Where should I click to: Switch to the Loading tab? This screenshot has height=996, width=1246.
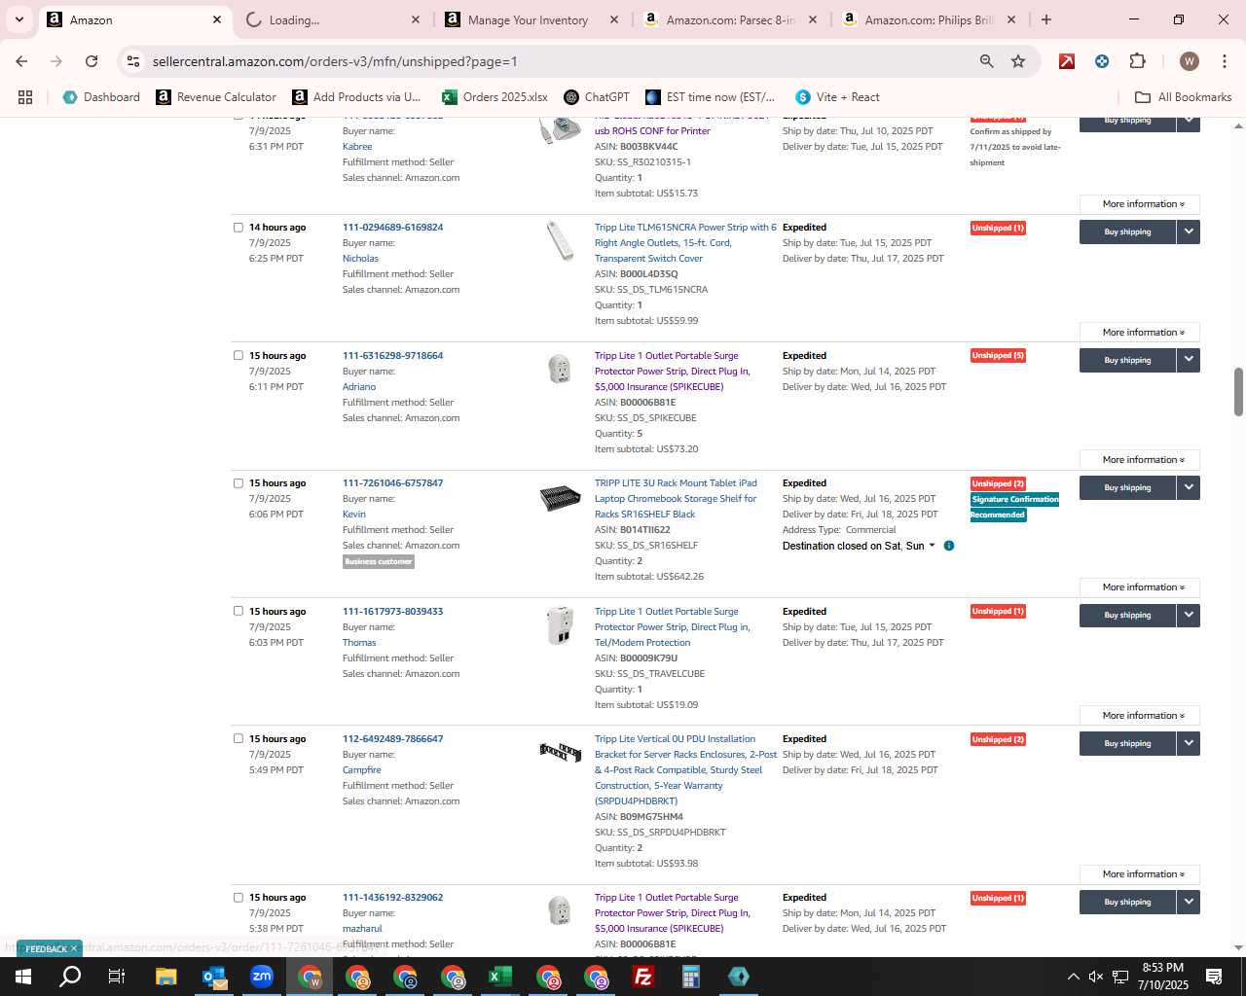(329, 19)
